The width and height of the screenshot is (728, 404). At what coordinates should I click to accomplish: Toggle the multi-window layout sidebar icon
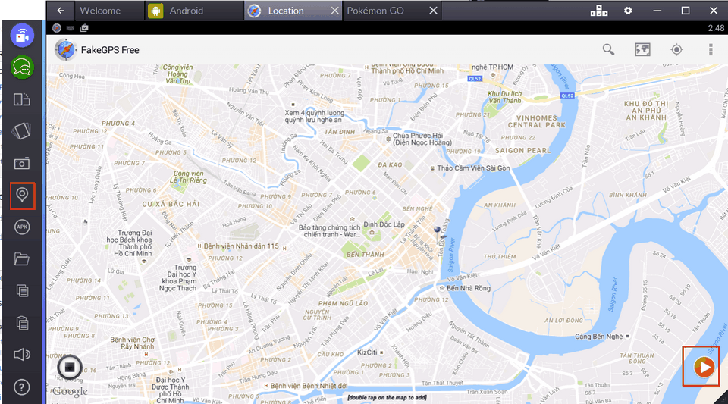[22, 99]
